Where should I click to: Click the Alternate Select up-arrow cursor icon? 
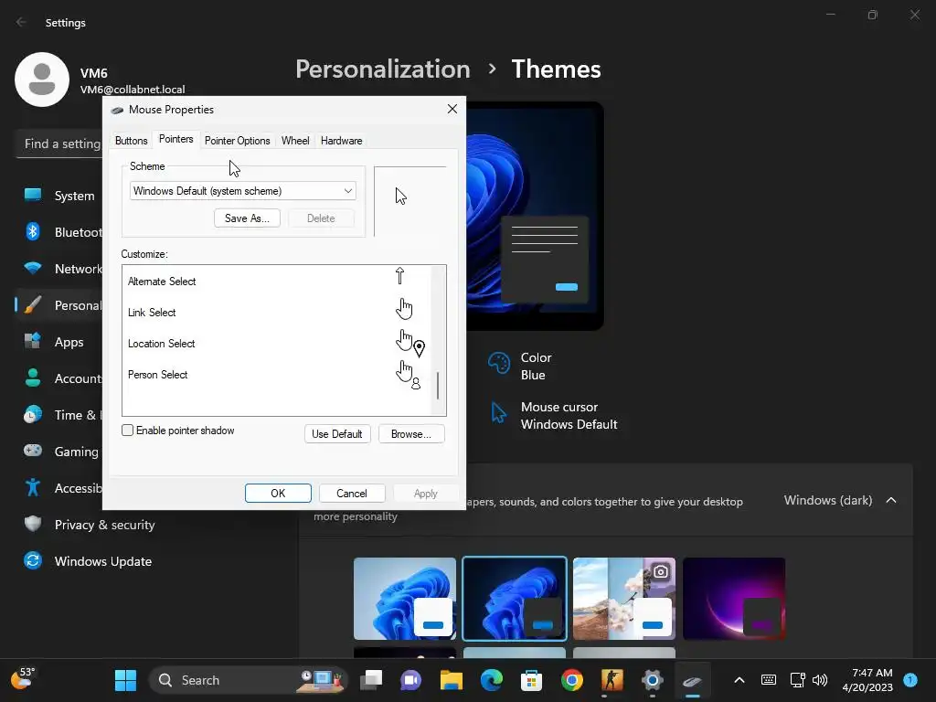point(400,275)
